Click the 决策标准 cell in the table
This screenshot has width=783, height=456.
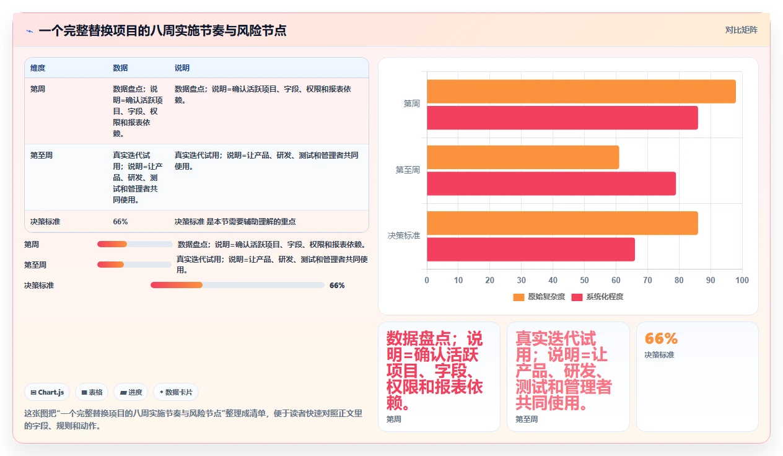pos(45,221)
